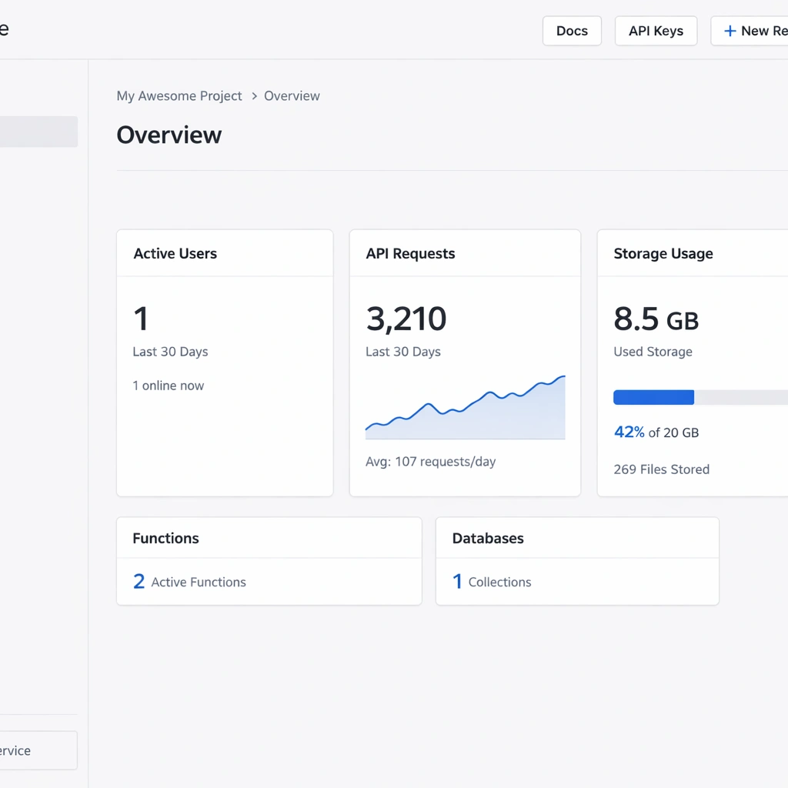This screenshot has height=788, width=788.
Task: Select the highlighted sidebar menu item
Action: [x=37, y=132]
